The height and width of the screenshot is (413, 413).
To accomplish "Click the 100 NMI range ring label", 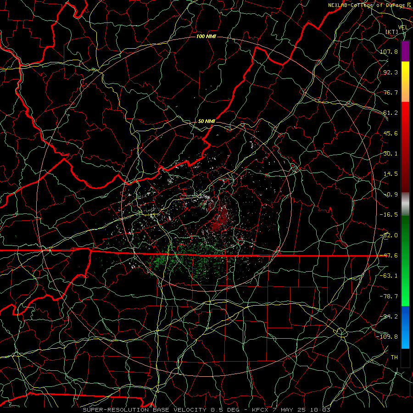I will coord(206,36).
